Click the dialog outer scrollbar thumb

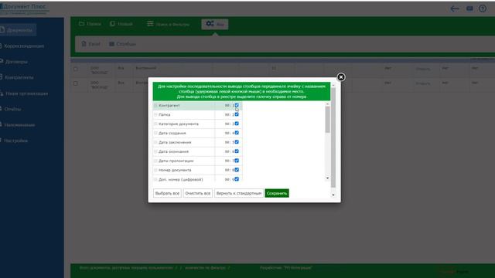coord(333,137)
